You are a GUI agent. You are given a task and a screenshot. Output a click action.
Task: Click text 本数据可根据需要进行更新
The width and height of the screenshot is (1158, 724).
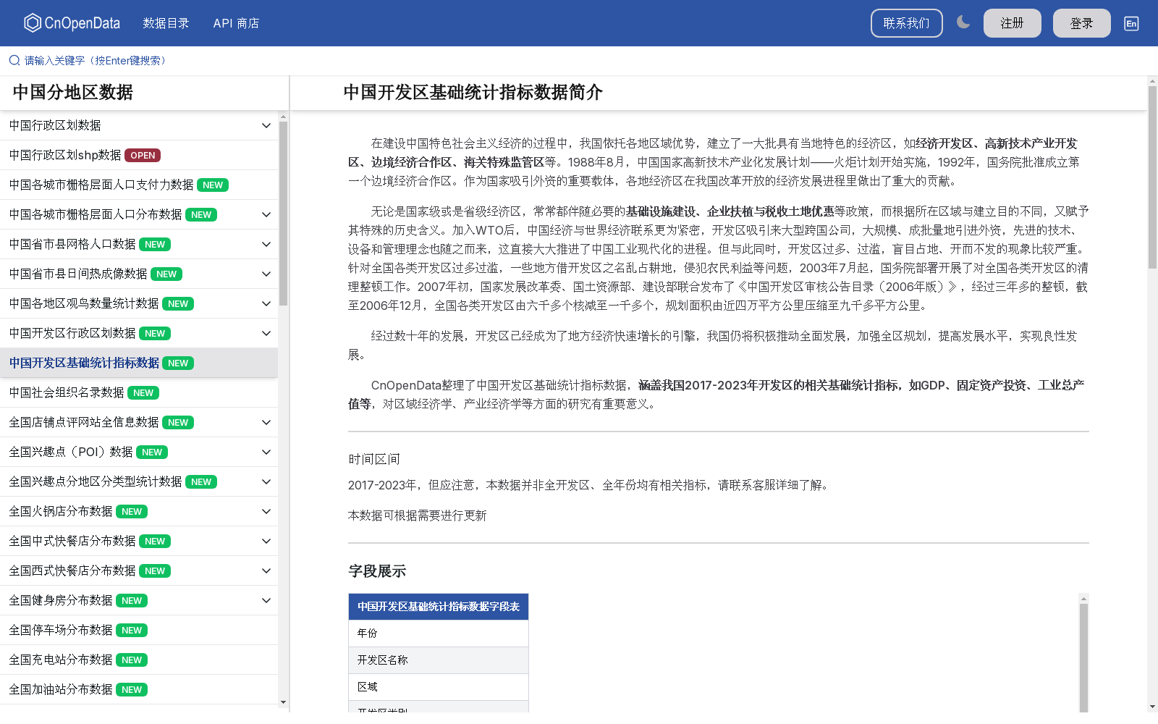(418, 515)
